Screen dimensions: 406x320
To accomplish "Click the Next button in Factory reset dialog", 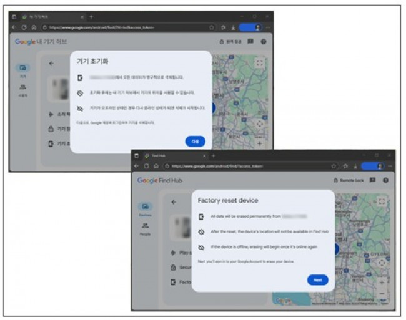I will click(317, 280).
